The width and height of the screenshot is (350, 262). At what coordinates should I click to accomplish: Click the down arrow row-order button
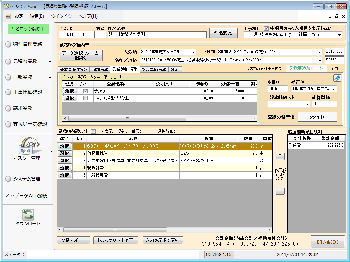280,191
